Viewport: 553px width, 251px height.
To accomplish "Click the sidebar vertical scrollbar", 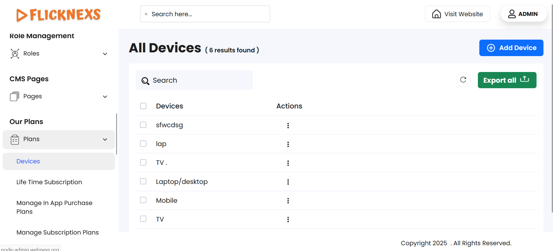I will (116, 134).
